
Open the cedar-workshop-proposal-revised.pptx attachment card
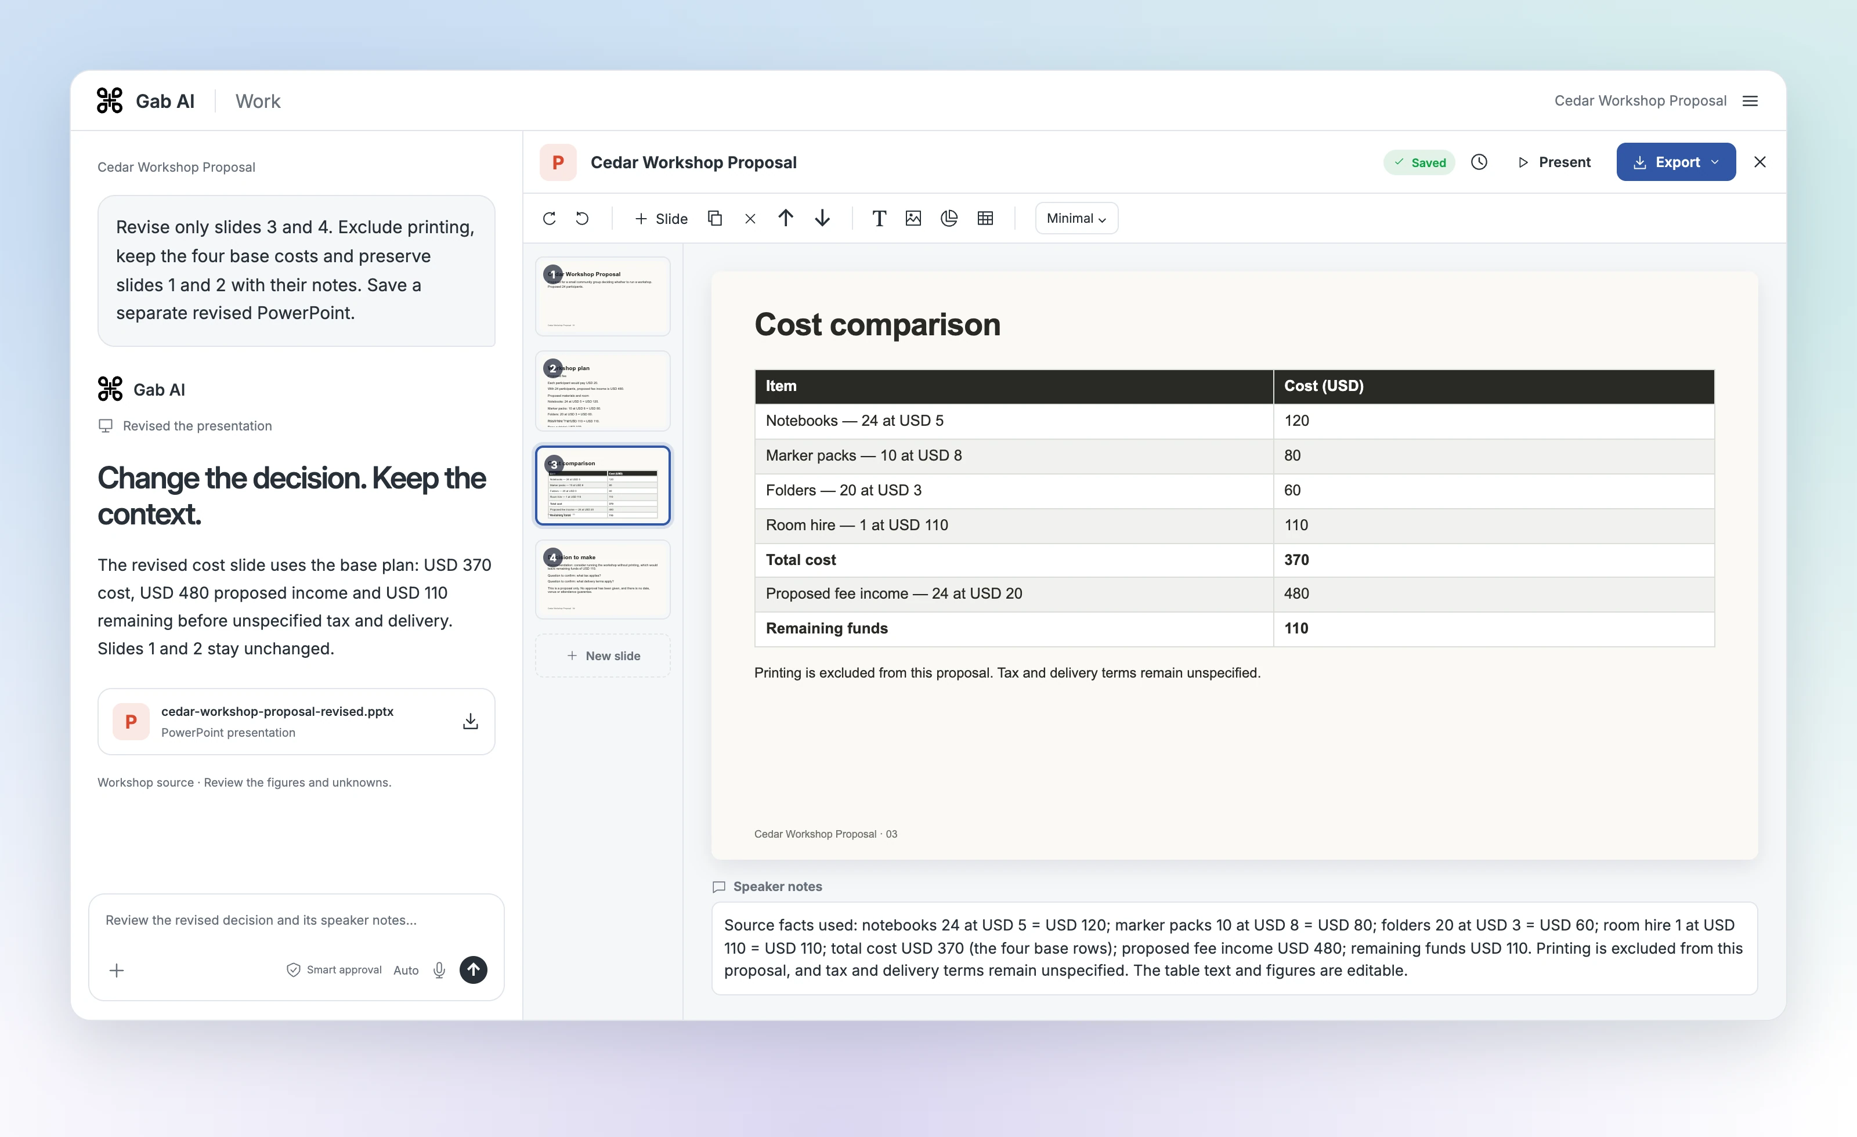(296, 721)
